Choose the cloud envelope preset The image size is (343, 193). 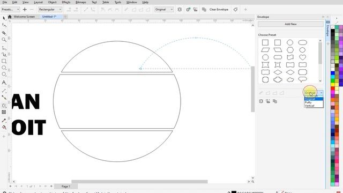click(290, 79)
